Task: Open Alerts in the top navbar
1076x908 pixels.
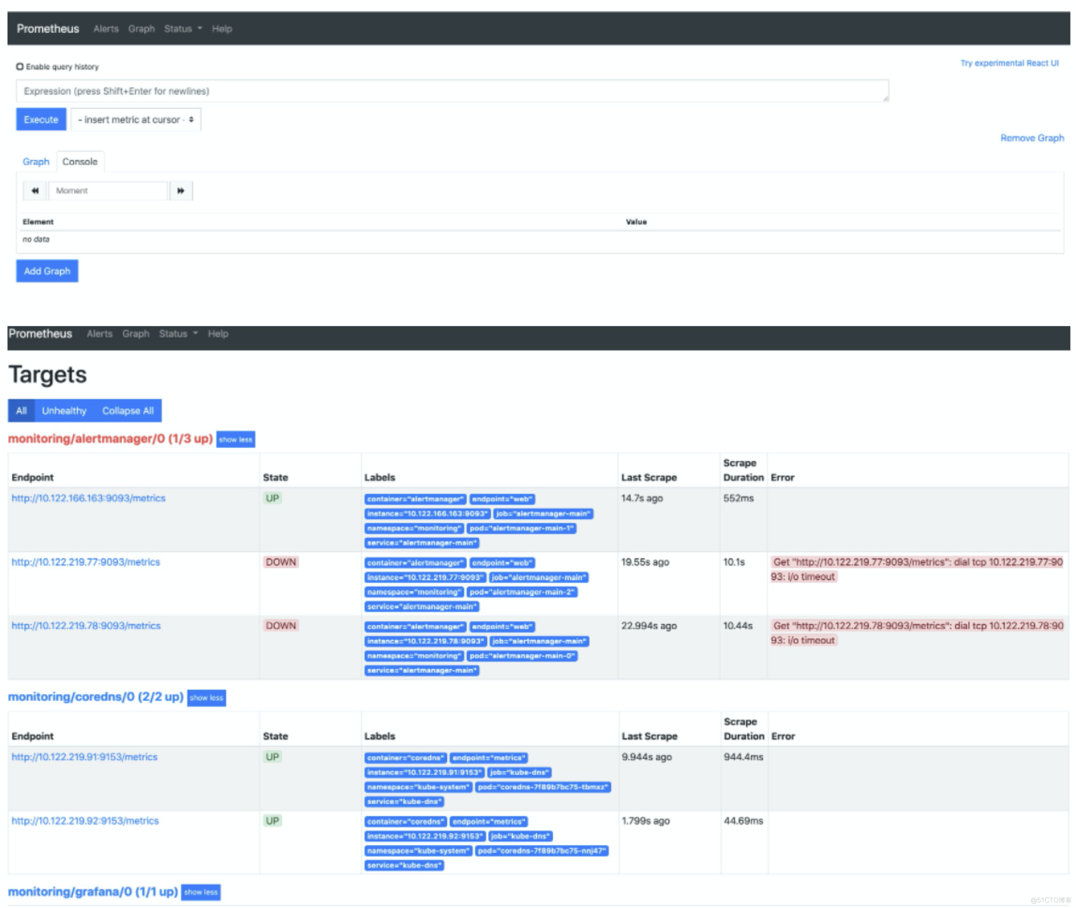Action: (106, 29)
